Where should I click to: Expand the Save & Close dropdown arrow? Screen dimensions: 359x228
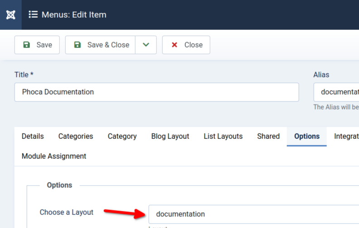point(146,45)
